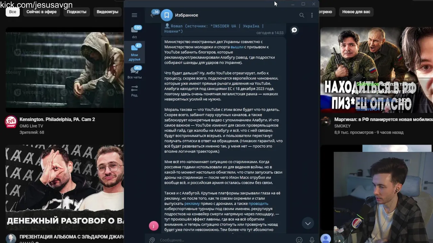Attach a file with the paperclip icon
Viewport: 433px width, 243px height.
(x=152, y=240)
